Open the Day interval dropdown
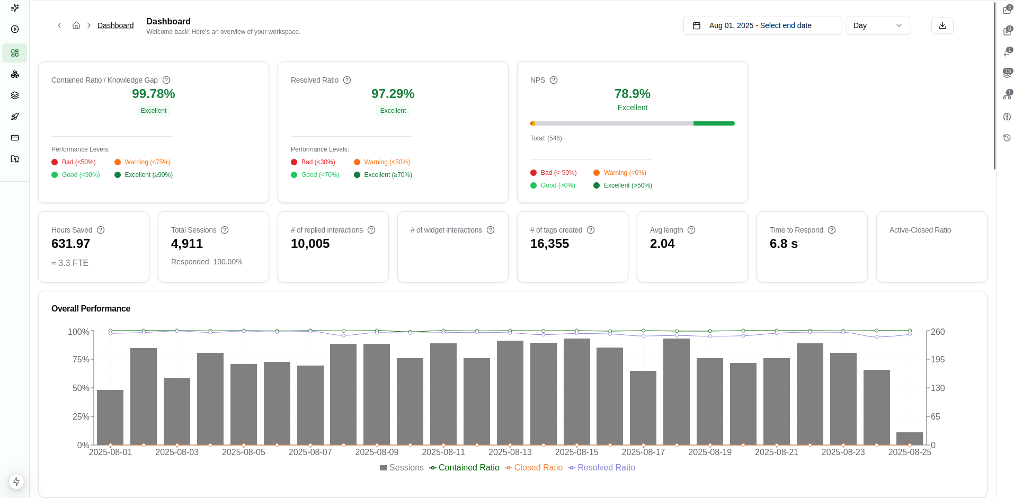The width and height of the screenshot is (1014, 498). tap(878, 25)
